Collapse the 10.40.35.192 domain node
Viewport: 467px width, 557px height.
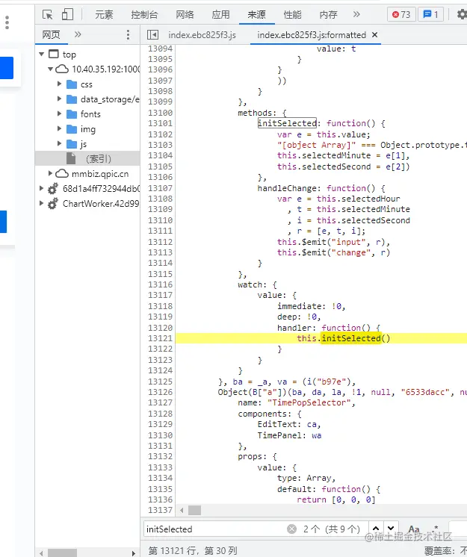(x=51, y=69)
